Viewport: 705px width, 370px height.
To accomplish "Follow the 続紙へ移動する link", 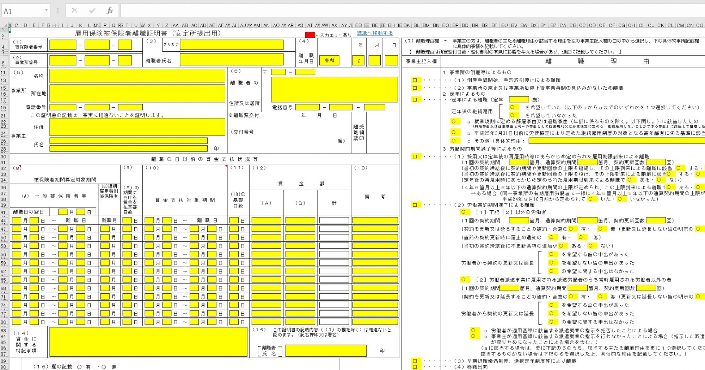I will (x=375, y=33).
